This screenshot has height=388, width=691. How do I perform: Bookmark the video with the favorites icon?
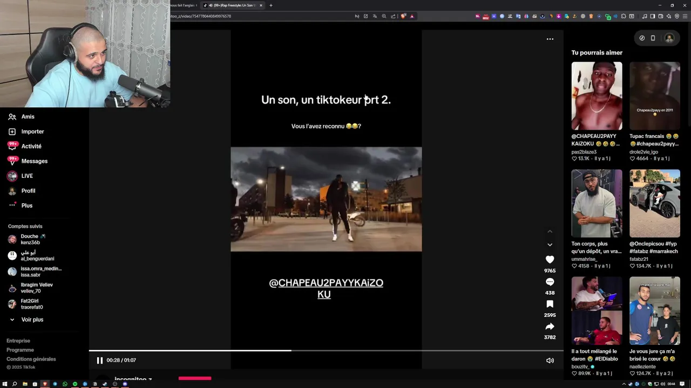(550, 304)
